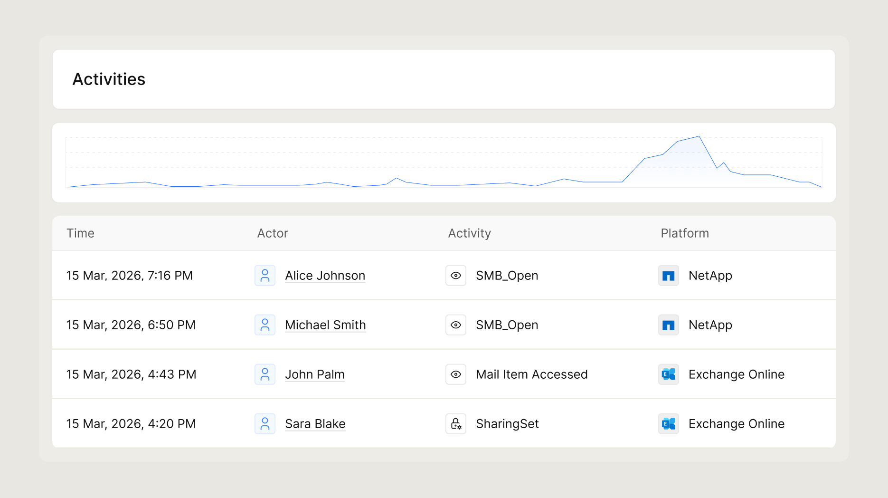Viewport: 888px width, 498px height.
Task: Click the eye icon in Michael Smith's row
Action: click(x=456, y=325)
